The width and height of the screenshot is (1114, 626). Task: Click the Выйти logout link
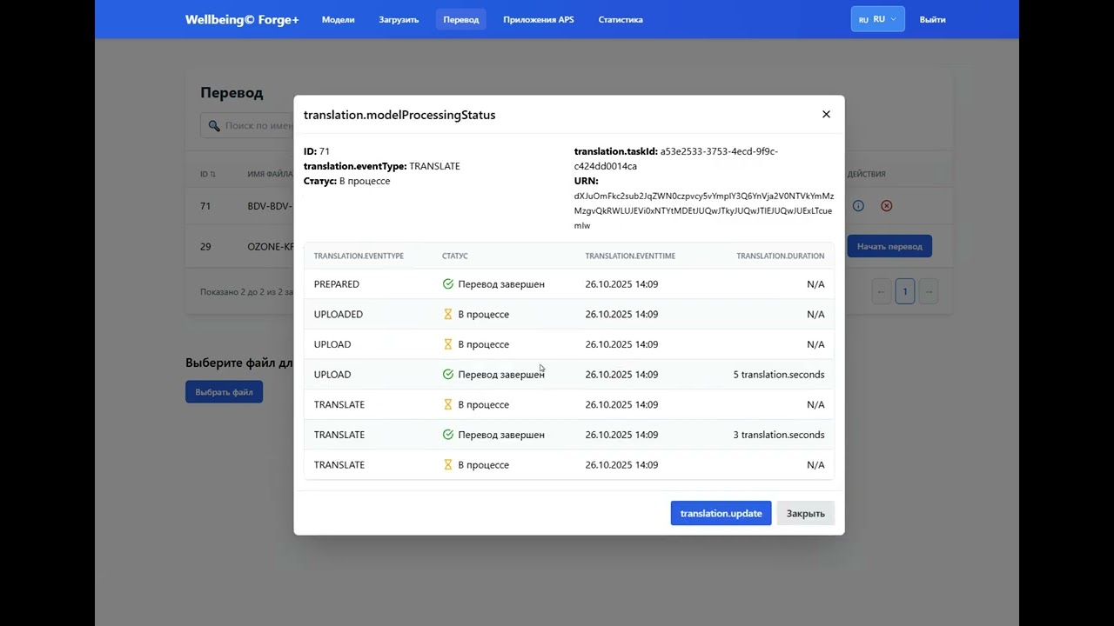click(x=932, y=19)
